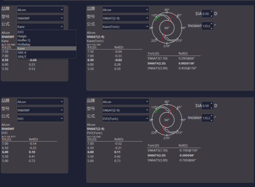
Task: Select Holladay formula option
Action: [24, 44]
